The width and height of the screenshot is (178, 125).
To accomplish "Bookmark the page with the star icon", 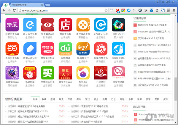I will [x=106, y=10].
